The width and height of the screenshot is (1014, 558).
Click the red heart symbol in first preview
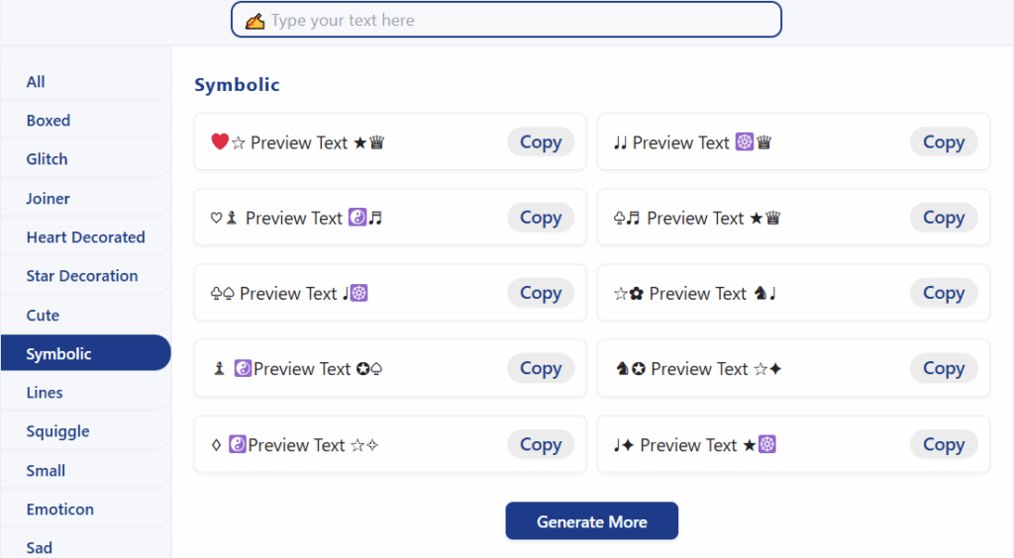click(220, 141)
